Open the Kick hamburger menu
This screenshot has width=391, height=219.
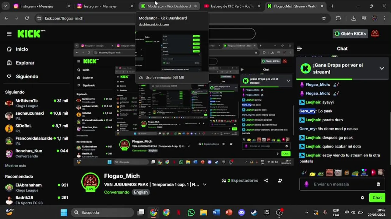coord(9,34)
